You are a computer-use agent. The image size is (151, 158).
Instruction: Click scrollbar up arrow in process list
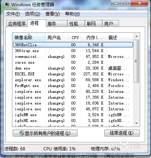(136, 36)
